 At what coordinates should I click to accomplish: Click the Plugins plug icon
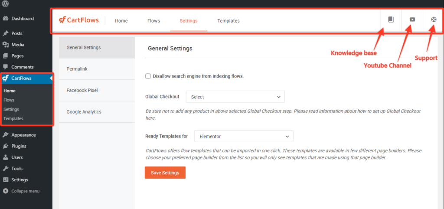click(5, 146)
